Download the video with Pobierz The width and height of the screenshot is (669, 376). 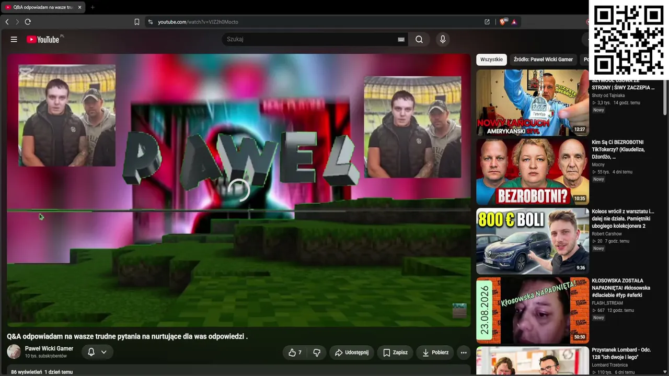click(435, 352)
